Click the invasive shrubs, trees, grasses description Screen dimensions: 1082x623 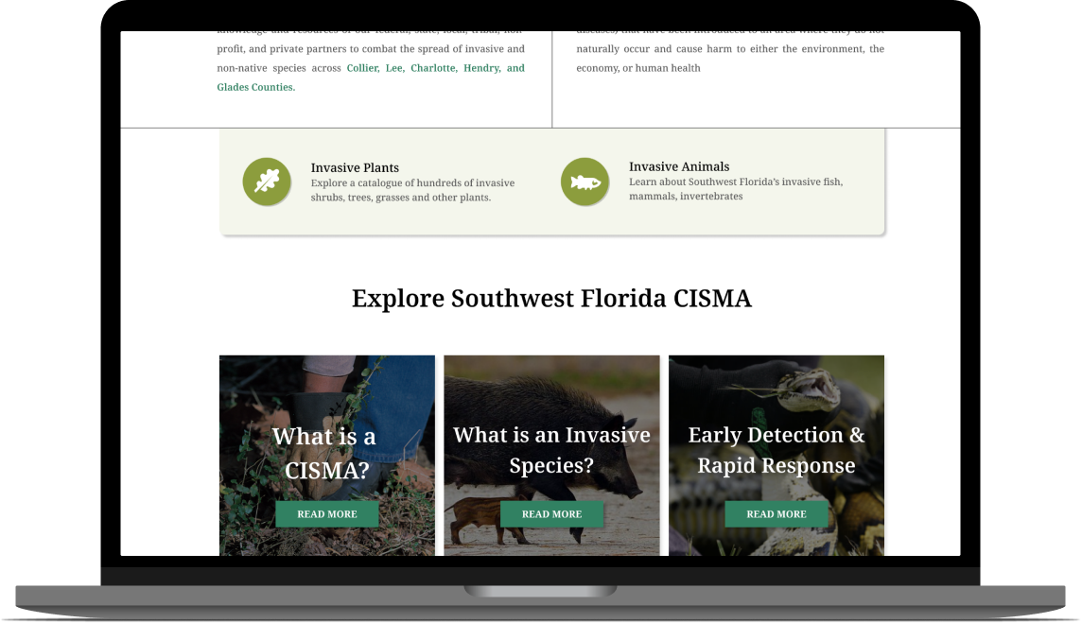pyautogui.click(x=412, y=190)
